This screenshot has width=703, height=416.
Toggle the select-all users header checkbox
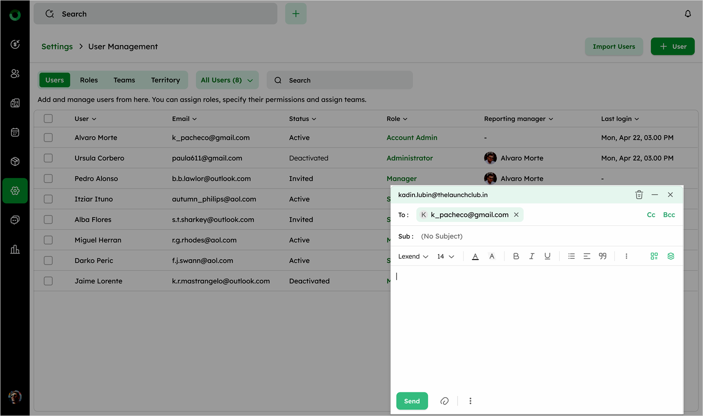48,119
